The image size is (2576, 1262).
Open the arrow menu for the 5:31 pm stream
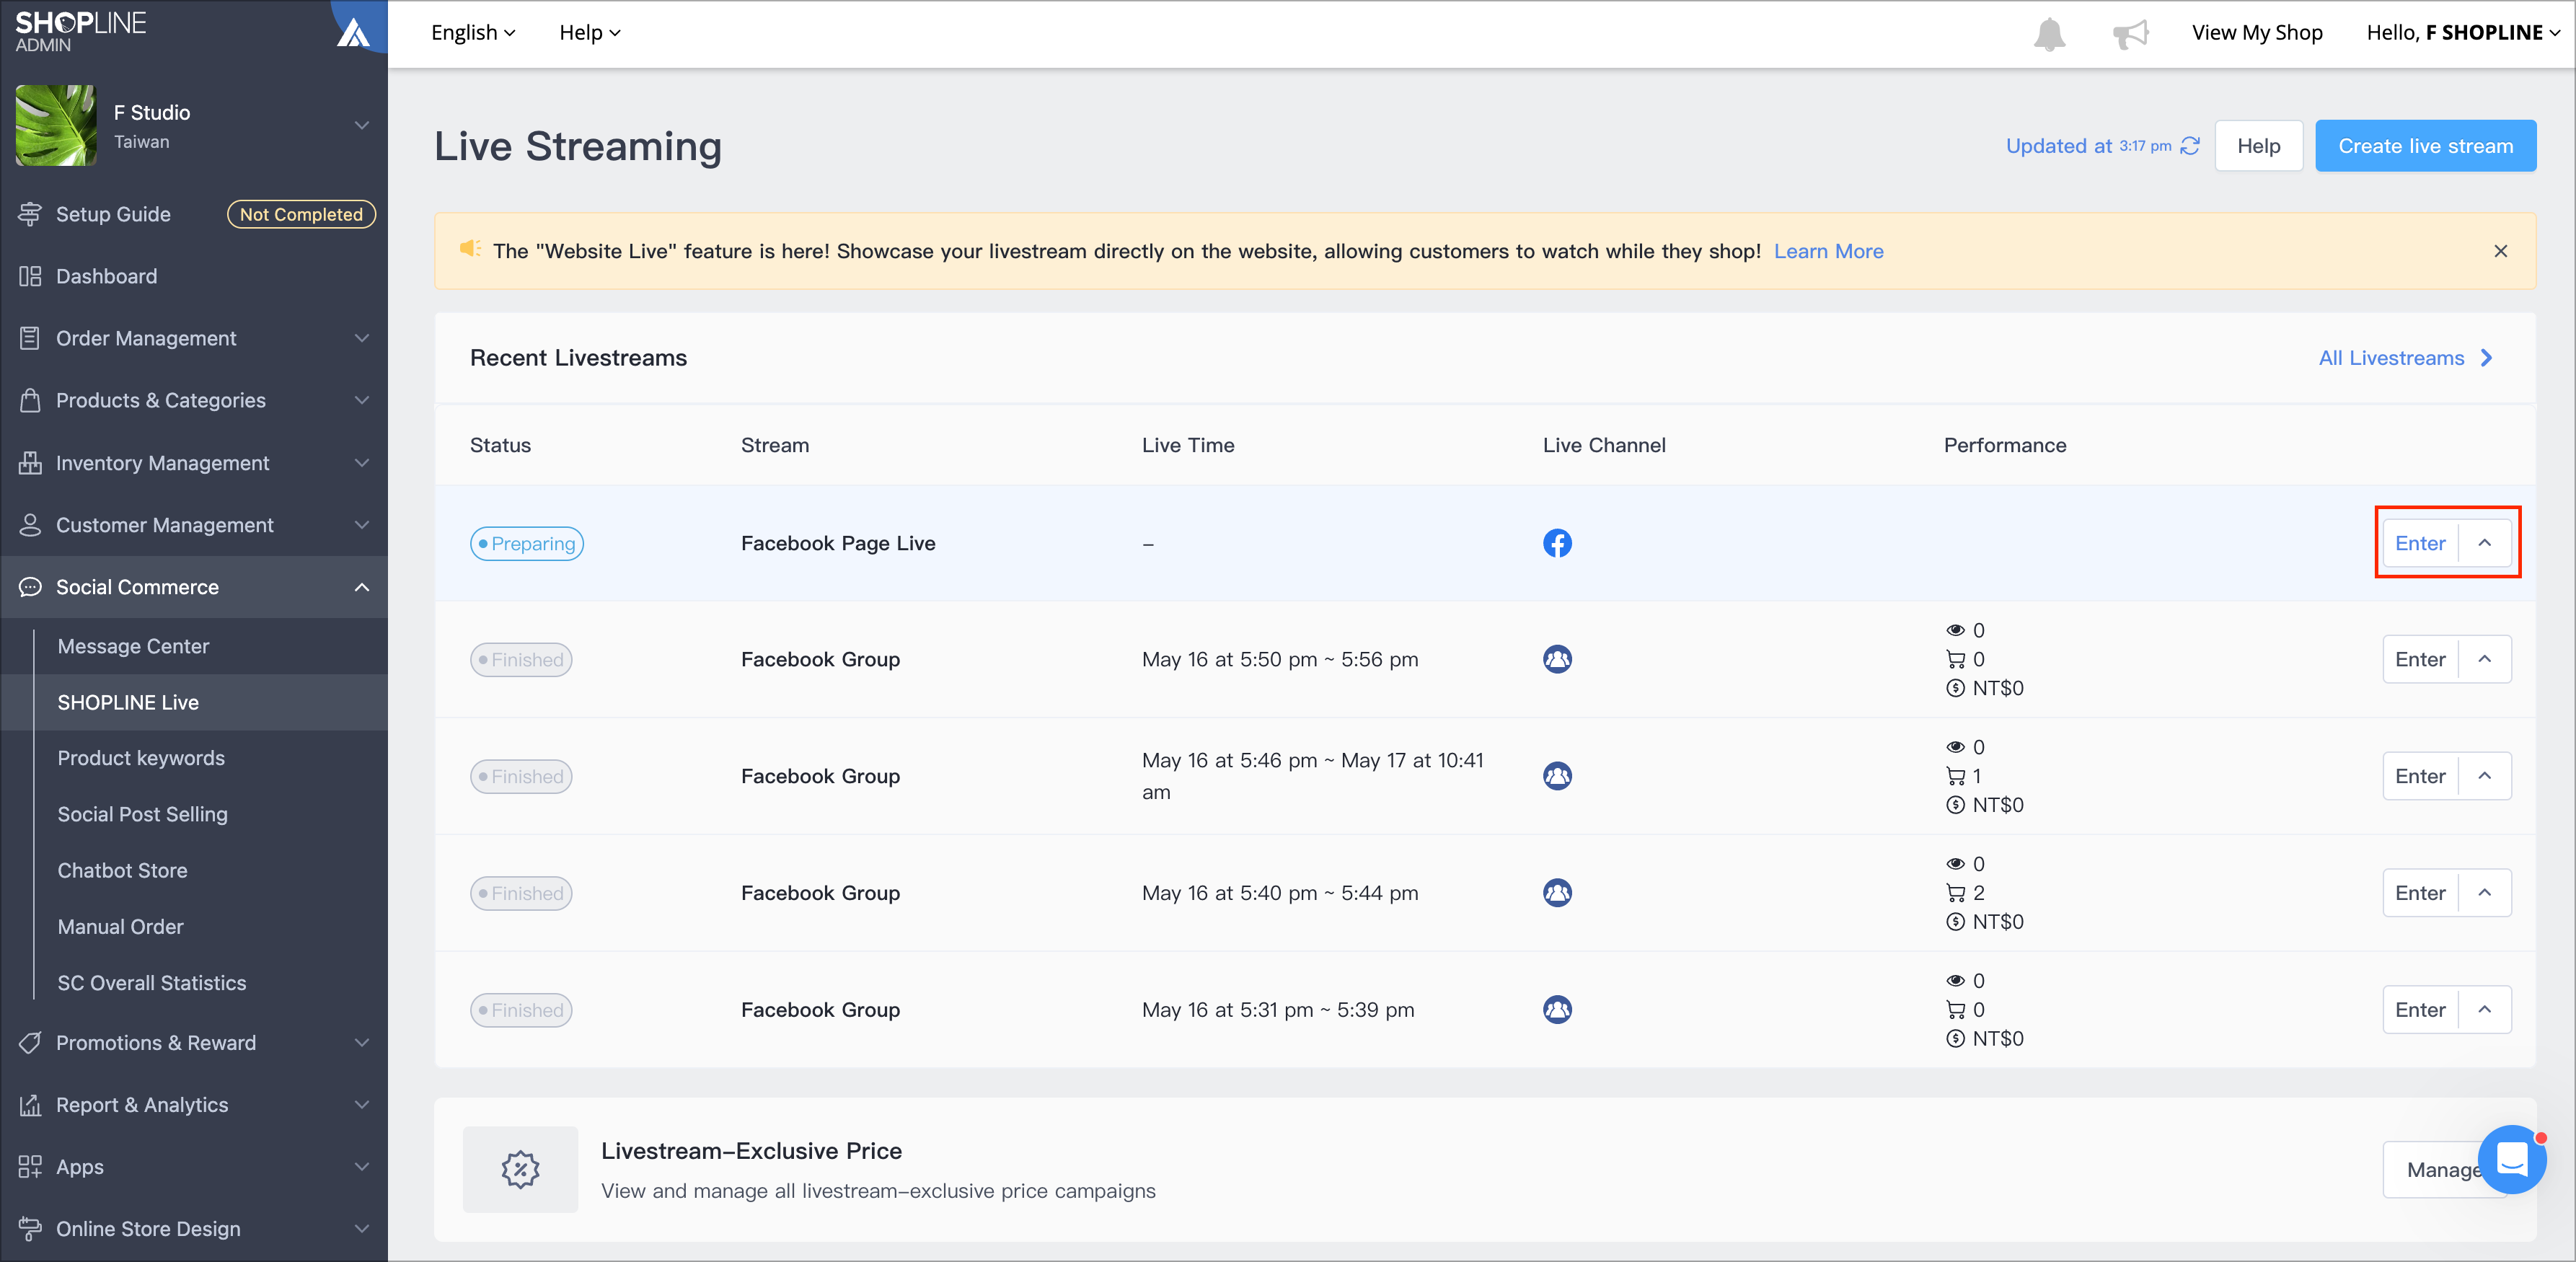pyautogui.click(x=2485, y=1010)
